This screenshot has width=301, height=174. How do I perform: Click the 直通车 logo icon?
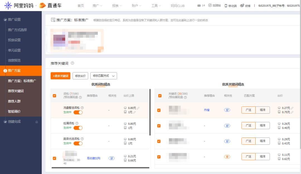tap(42, 5)
